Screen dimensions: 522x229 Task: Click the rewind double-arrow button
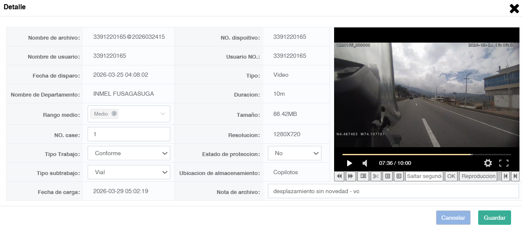pyautogui.click(x=340, y=176)
